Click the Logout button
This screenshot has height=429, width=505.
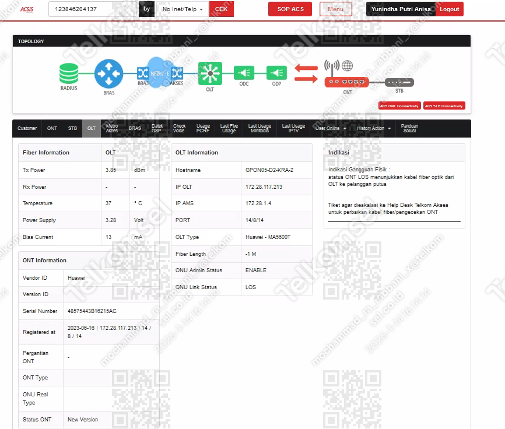tap(449, 9)
